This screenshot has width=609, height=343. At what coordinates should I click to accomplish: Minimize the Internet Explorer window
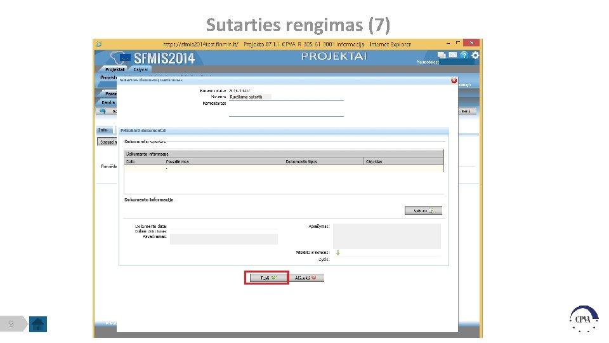pyautogui.click(x=448, y=43)
